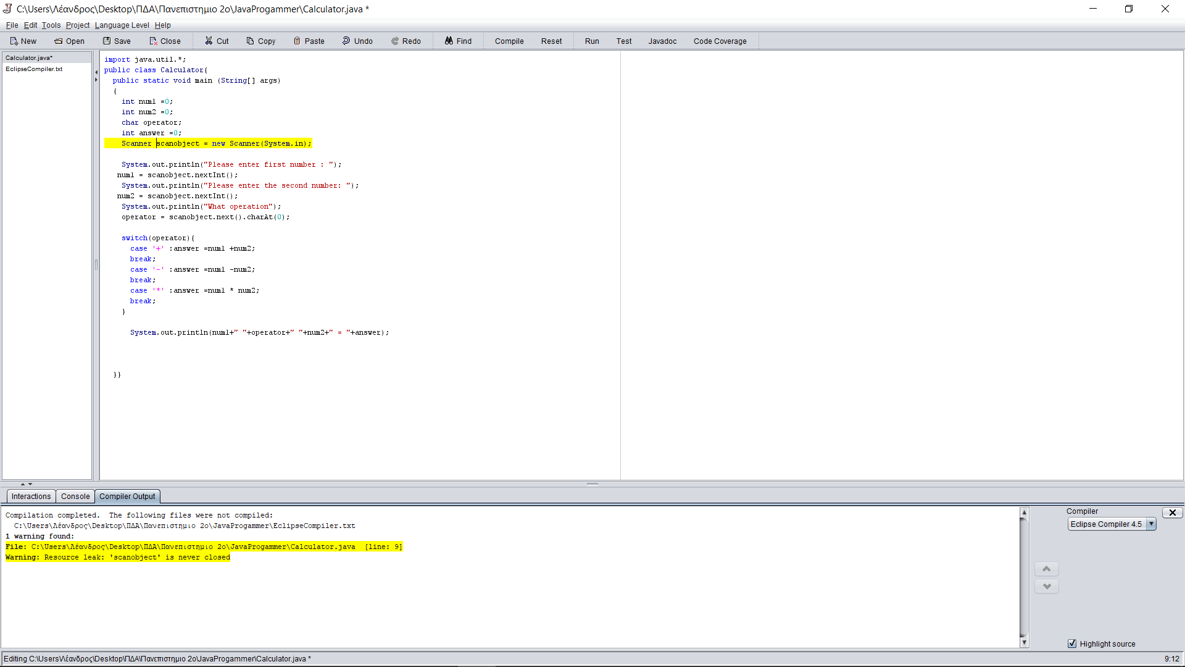This screenshot has height=667, width=1185.
Task: Jump to previous compiler error arrow
Action: coord(1046,569)
